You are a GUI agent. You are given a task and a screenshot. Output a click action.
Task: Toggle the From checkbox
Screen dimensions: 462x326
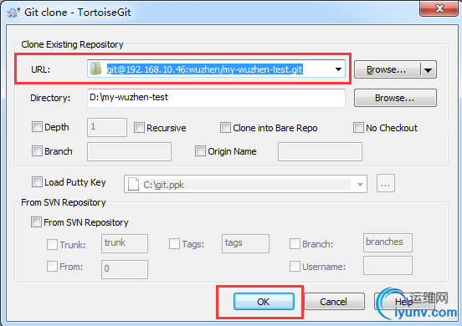coord(52,267)
